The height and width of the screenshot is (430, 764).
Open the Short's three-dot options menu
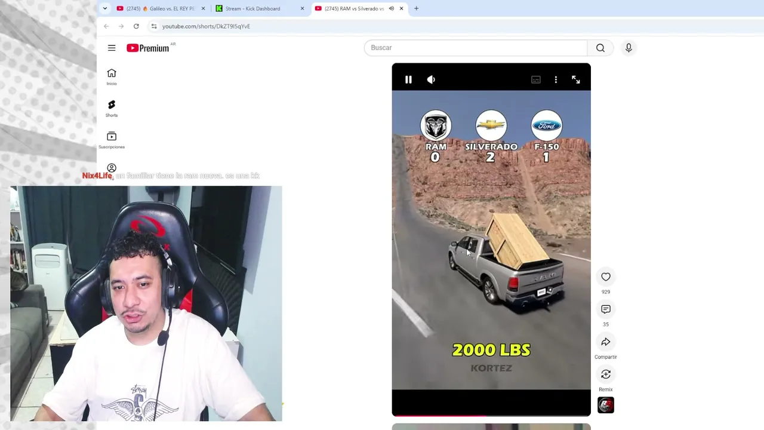pyautogui.click(x=556, y=79)
